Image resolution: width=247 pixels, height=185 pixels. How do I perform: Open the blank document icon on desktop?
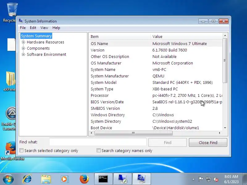point(11,44)
